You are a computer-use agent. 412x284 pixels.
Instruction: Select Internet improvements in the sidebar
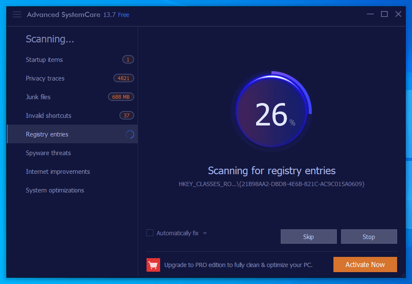(x=58, y=171)
